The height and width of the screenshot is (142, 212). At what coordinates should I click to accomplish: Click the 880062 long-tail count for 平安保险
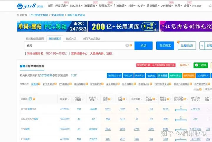click(x=93, y=129)
